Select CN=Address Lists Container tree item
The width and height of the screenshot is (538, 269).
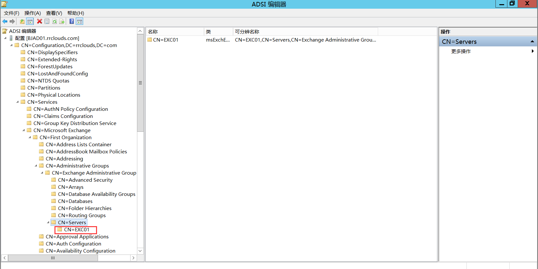(79, 144)
